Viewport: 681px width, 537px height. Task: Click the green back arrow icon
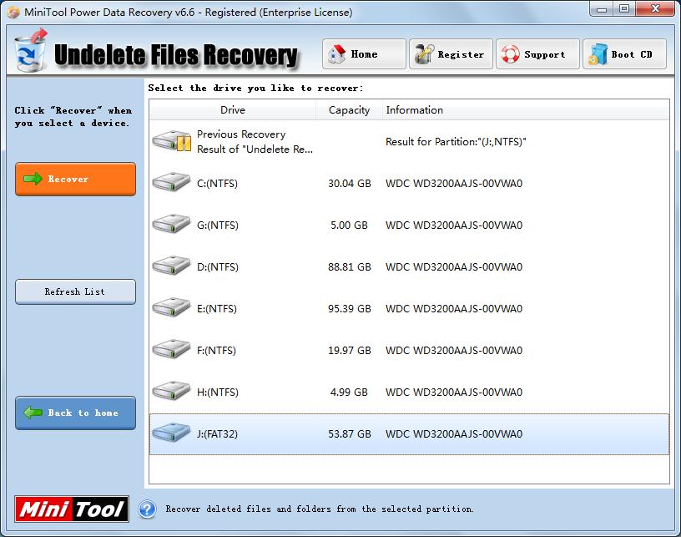[33, 413]
